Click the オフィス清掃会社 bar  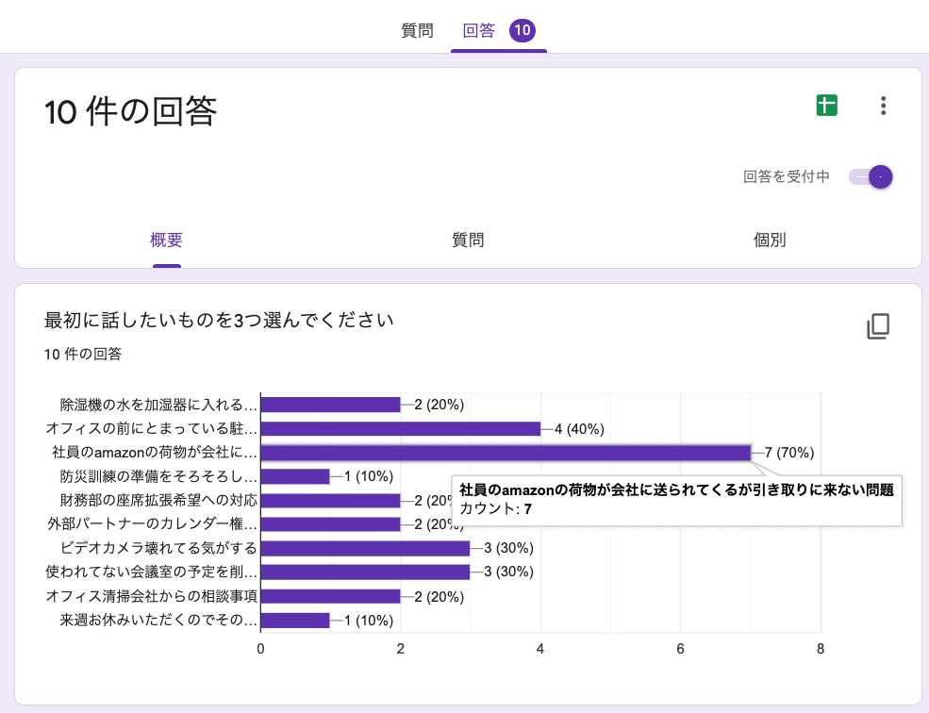[330, 596]
